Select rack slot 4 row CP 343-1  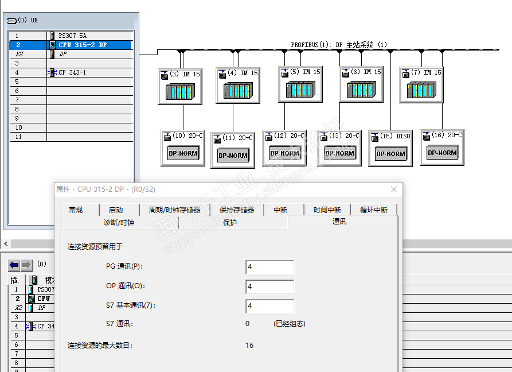(71, 72)
